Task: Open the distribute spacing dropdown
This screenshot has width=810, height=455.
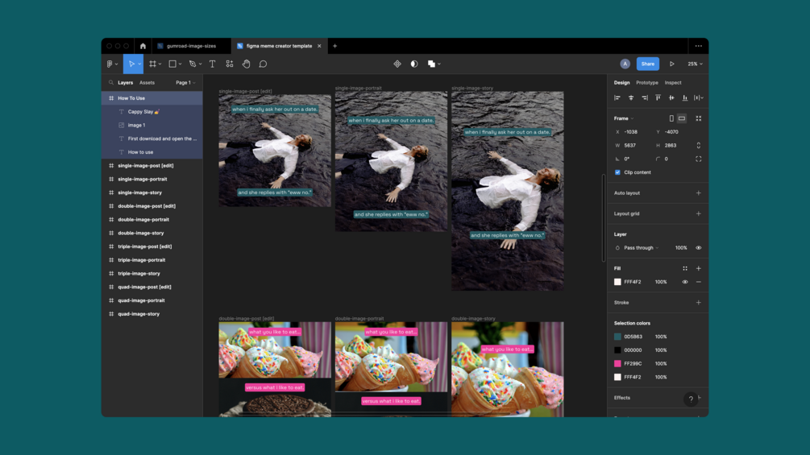Action: [x=699, y=97]
